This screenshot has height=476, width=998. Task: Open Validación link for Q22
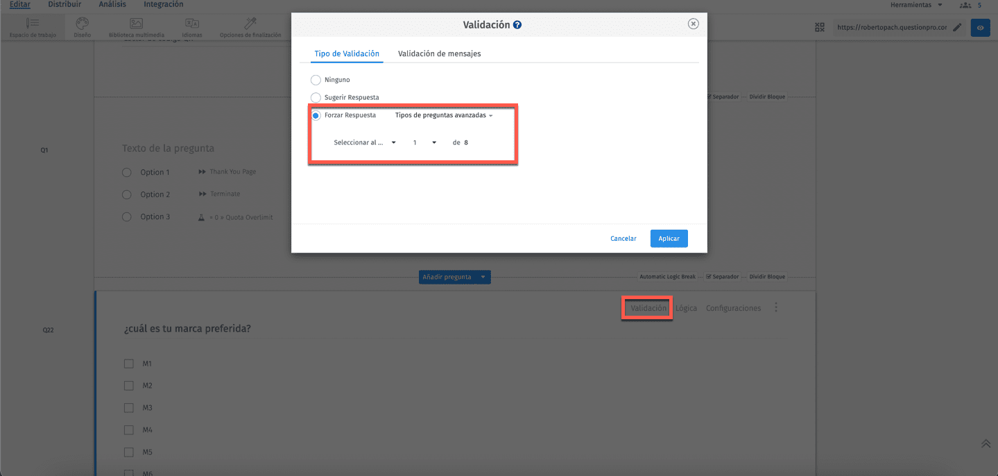[x=648, y=308]
